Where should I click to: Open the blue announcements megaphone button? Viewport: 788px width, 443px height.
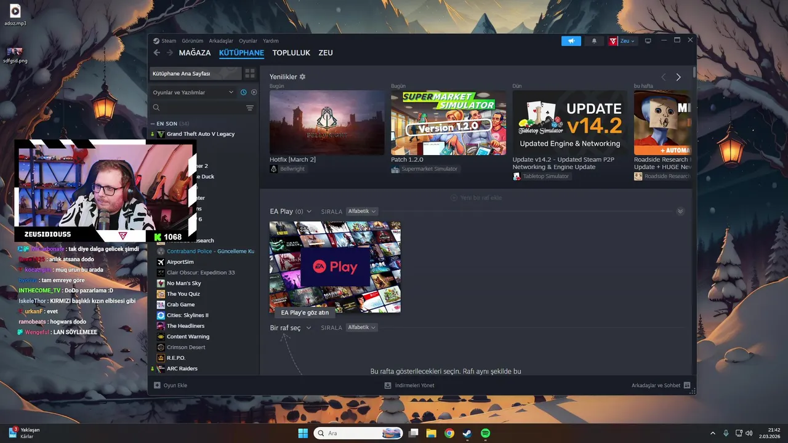point(571,41)
